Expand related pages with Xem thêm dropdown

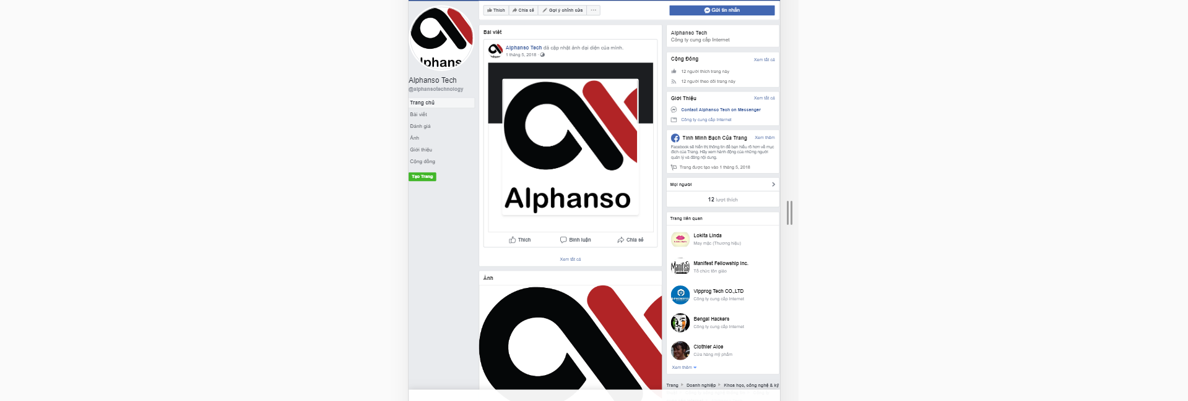pos(684,367)
